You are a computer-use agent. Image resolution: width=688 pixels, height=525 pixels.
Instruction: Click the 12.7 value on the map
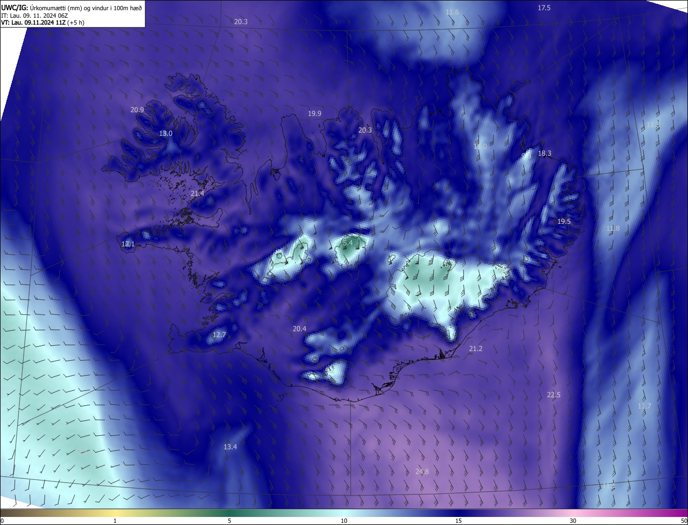click(219, 334)
